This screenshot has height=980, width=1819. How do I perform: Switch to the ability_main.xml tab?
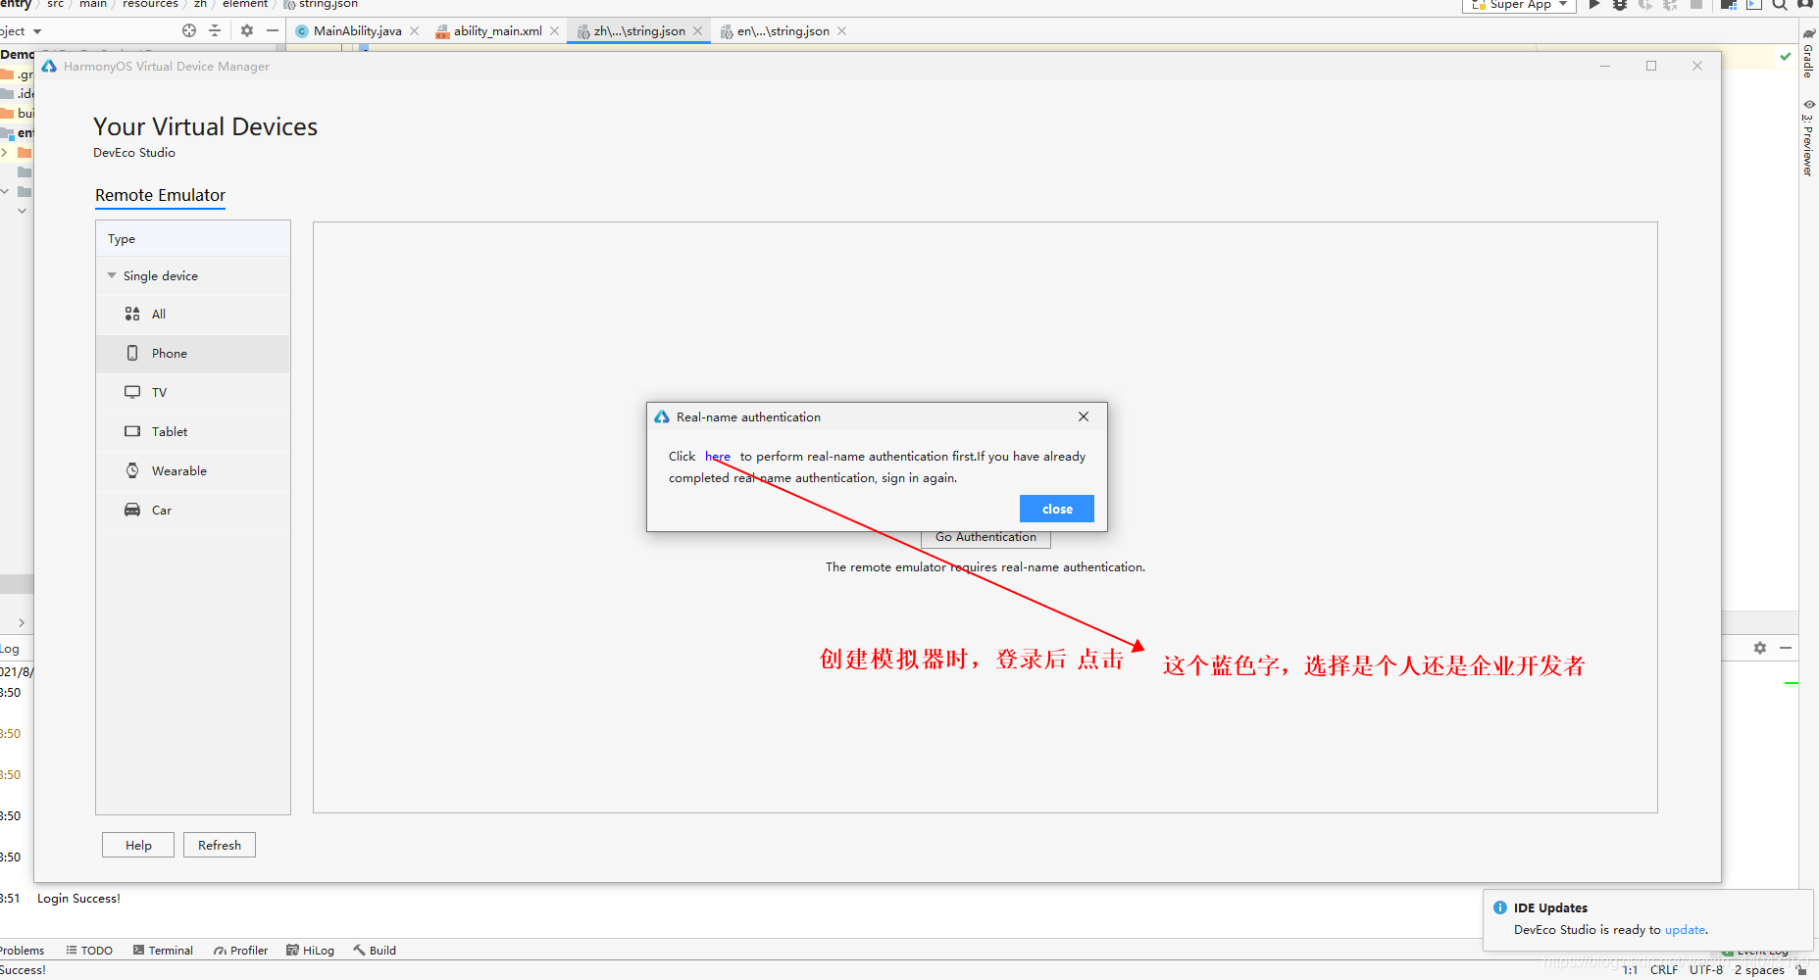tap(497, 31)
